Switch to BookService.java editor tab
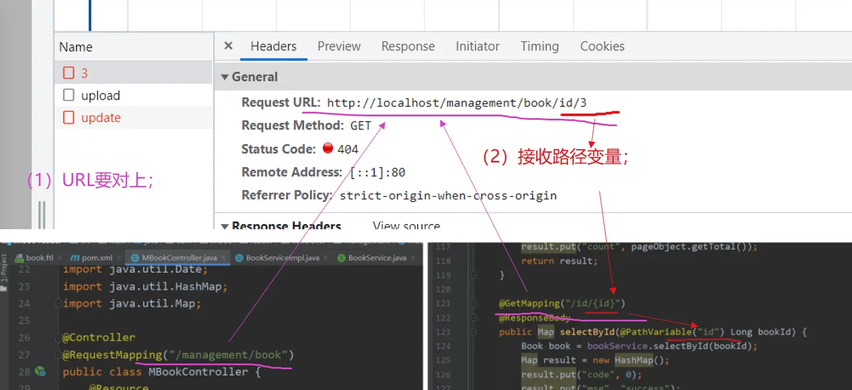The image size is (852, 390). click(x=377, y=258)
